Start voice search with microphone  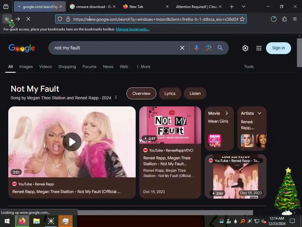196,48
